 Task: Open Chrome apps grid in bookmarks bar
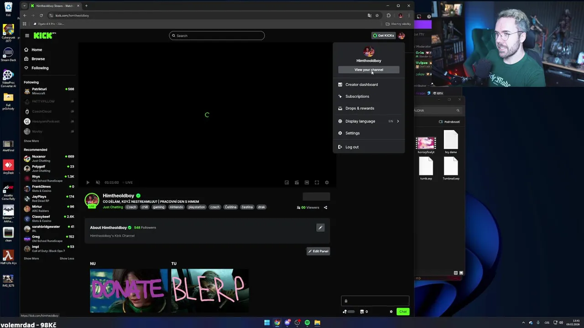click(x=25, y=24)
